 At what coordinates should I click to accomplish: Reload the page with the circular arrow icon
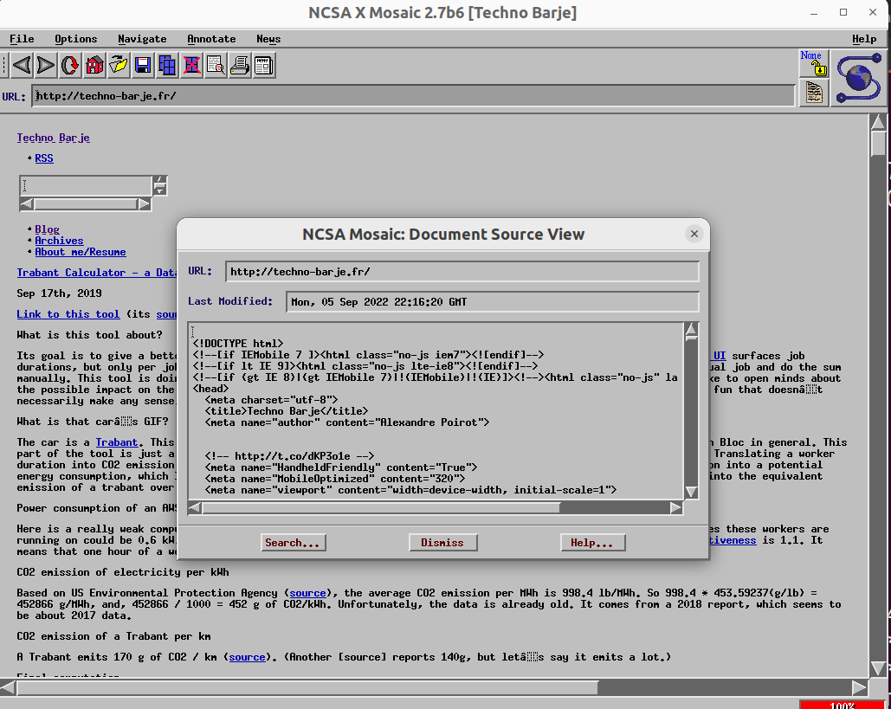(70, 65)
